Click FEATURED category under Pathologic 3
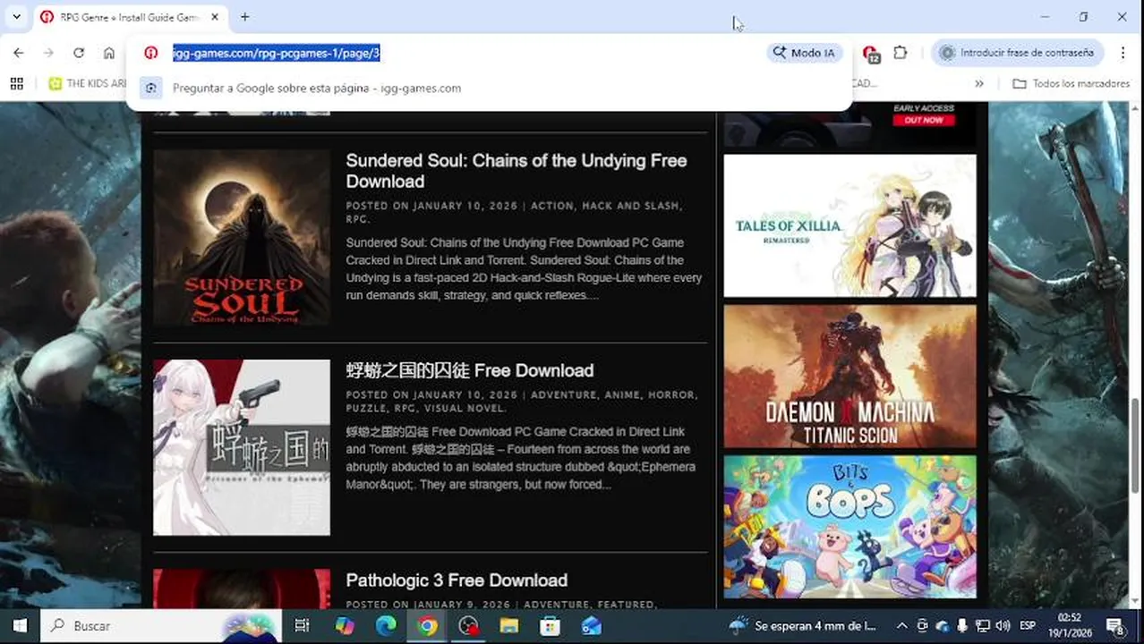The width and height of the screenshot is (1144, 644). click(x=626, y=605)
